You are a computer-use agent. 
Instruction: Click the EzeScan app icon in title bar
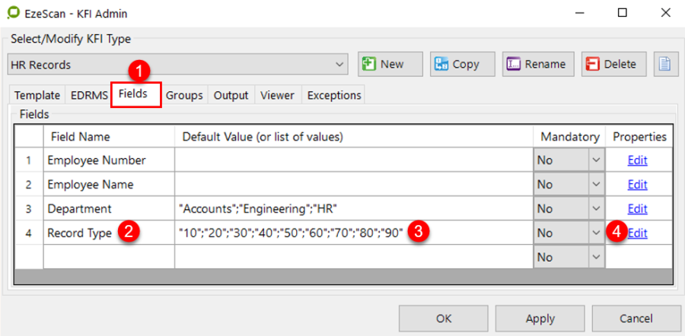[x=14, y=13]
